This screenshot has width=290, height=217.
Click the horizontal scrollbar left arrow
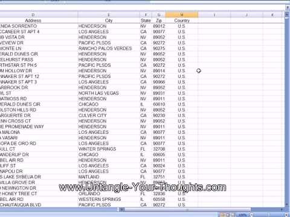(x=121, y=210)
